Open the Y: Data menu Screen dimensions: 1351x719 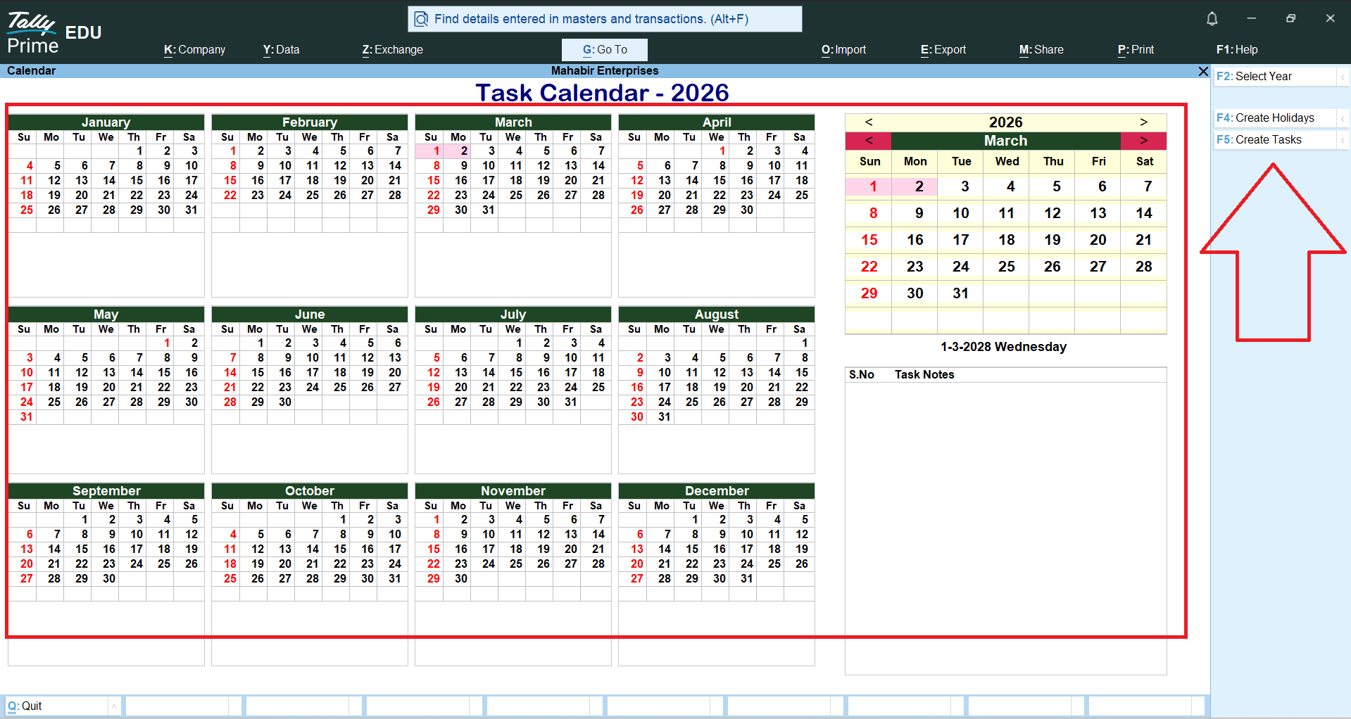pyautogui.click(x=281, y=50)
